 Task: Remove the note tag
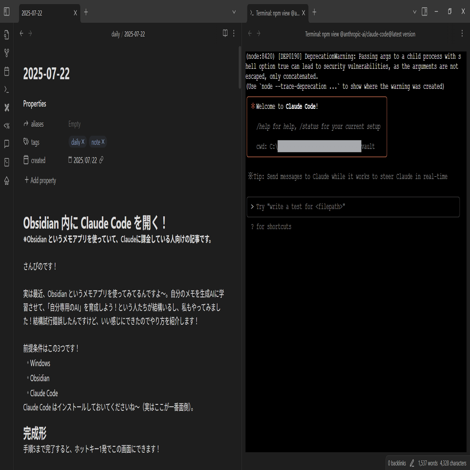tap(103, 142)
